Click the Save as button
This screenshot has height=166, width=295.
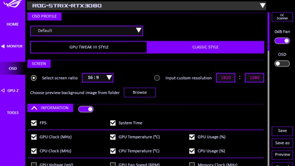click(282, 143)
